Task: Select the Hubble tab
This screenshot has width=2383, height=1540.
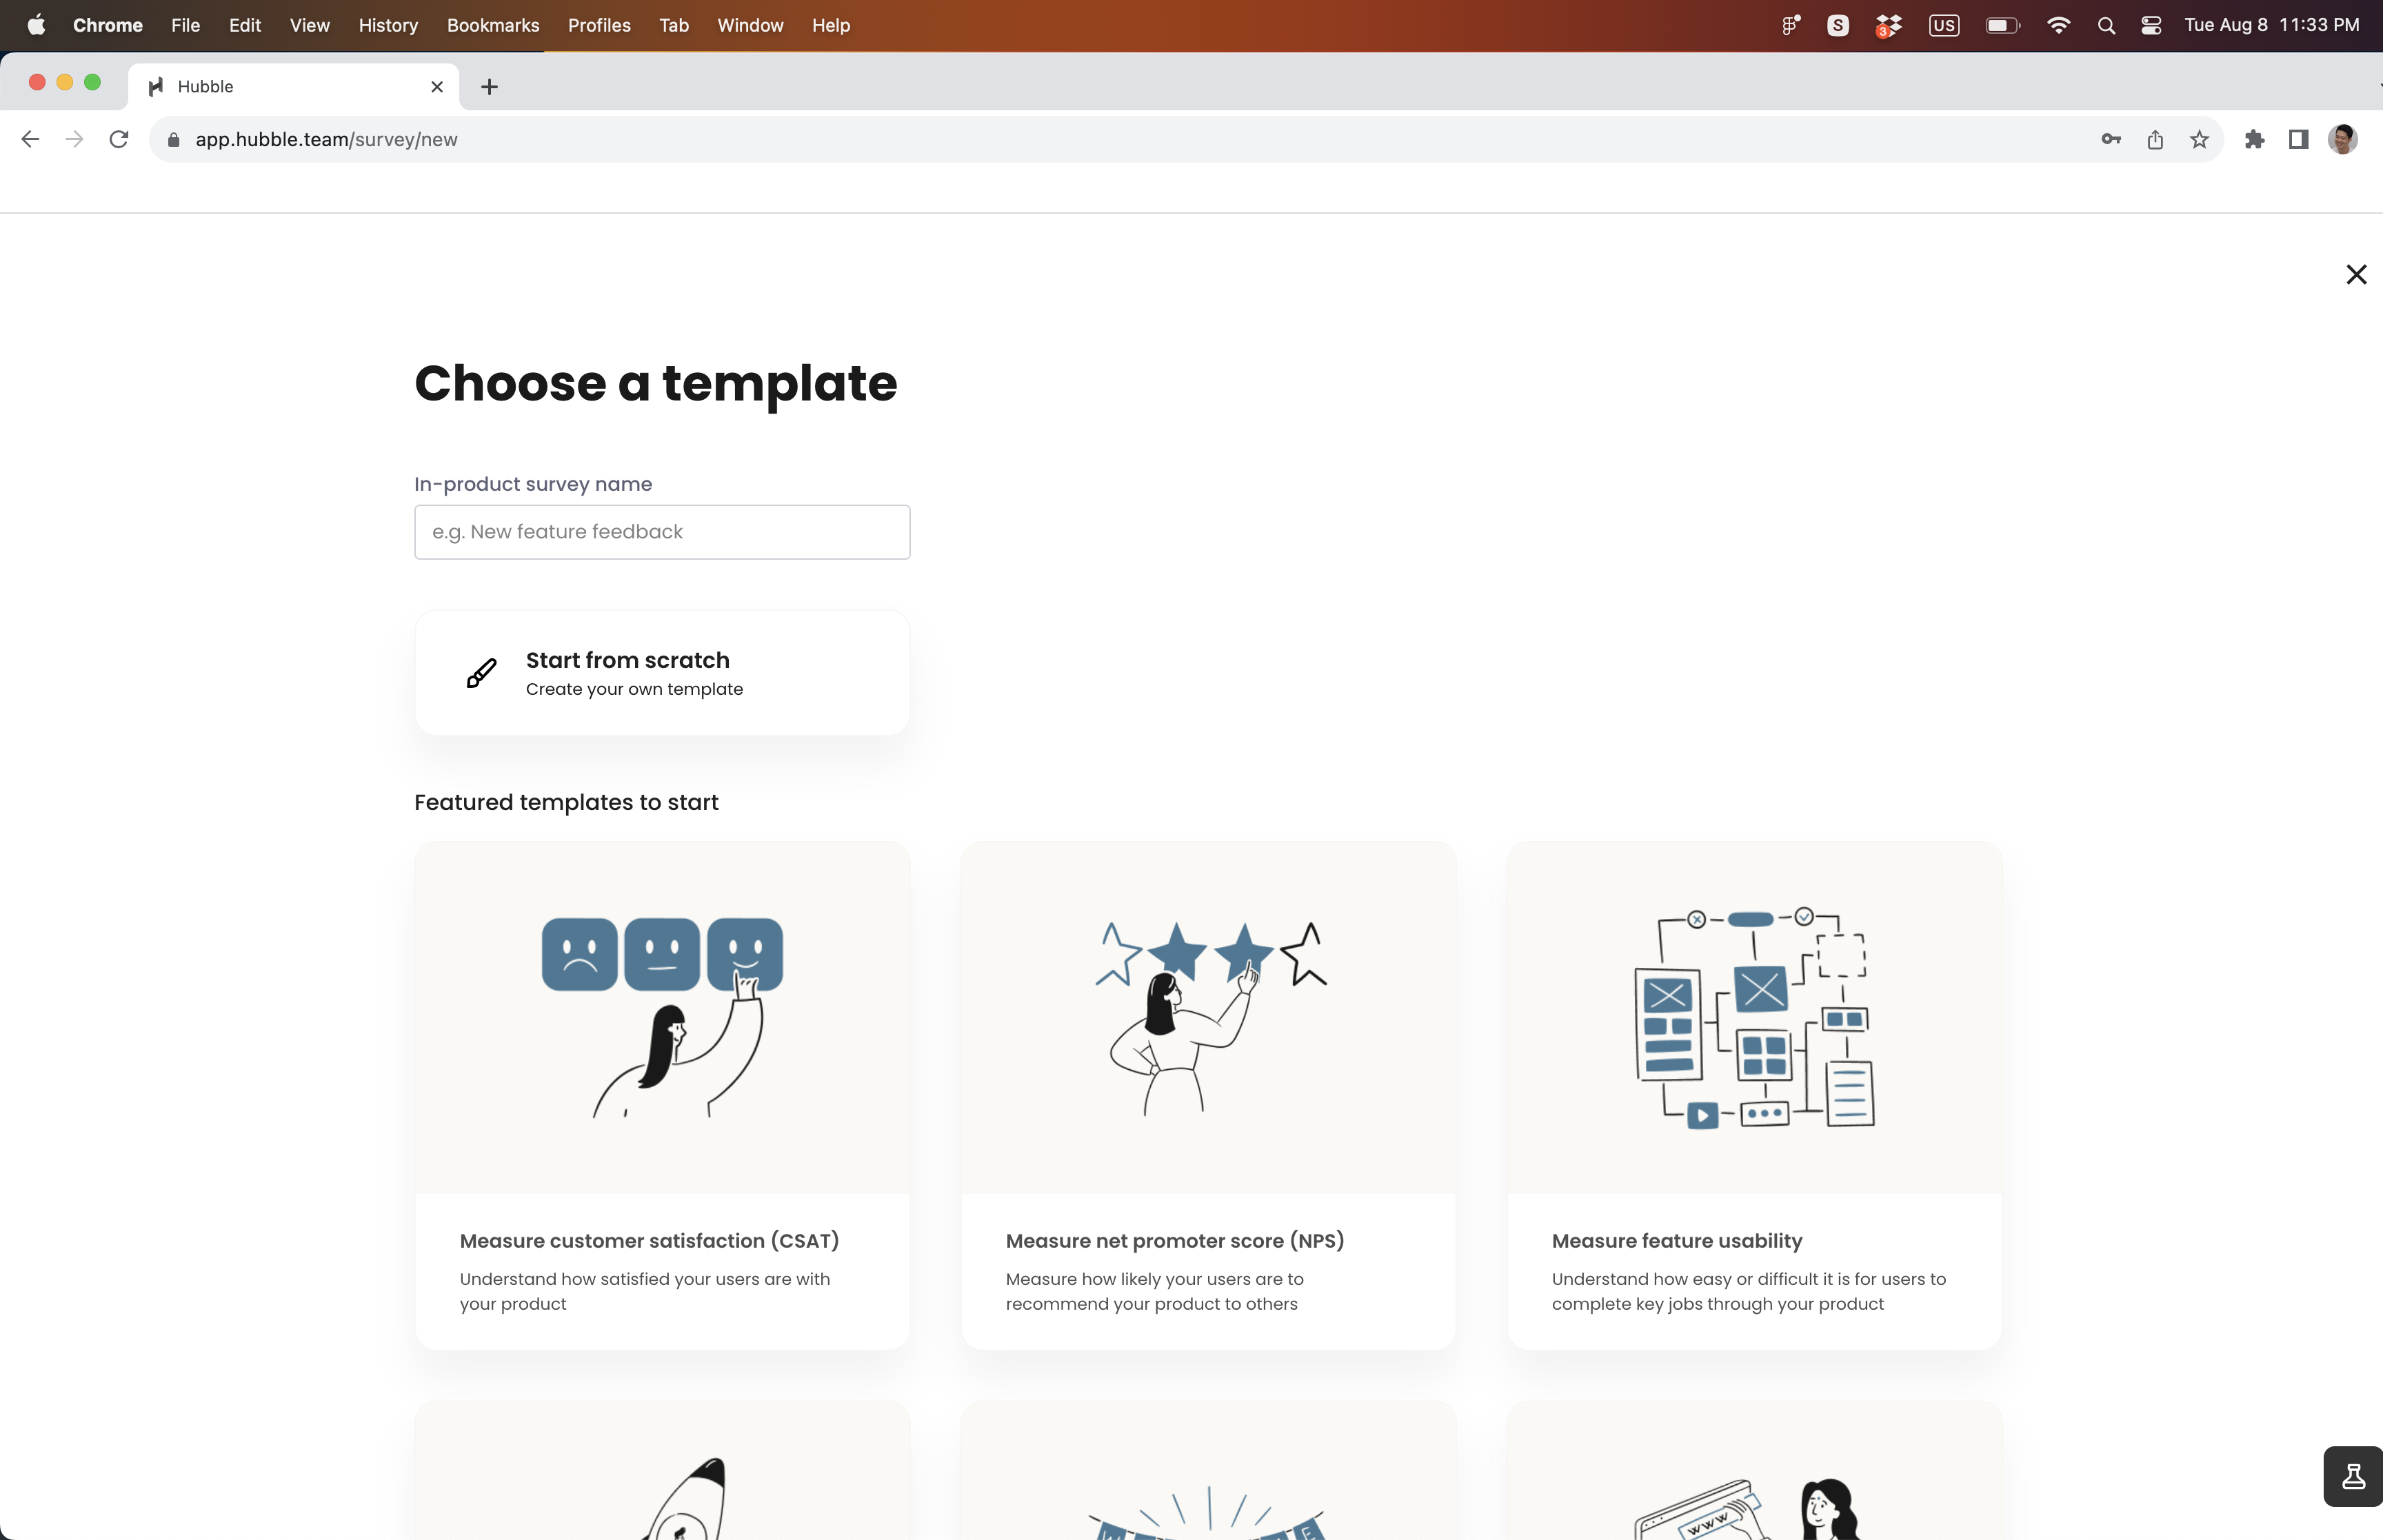Action: pos(294,87)
